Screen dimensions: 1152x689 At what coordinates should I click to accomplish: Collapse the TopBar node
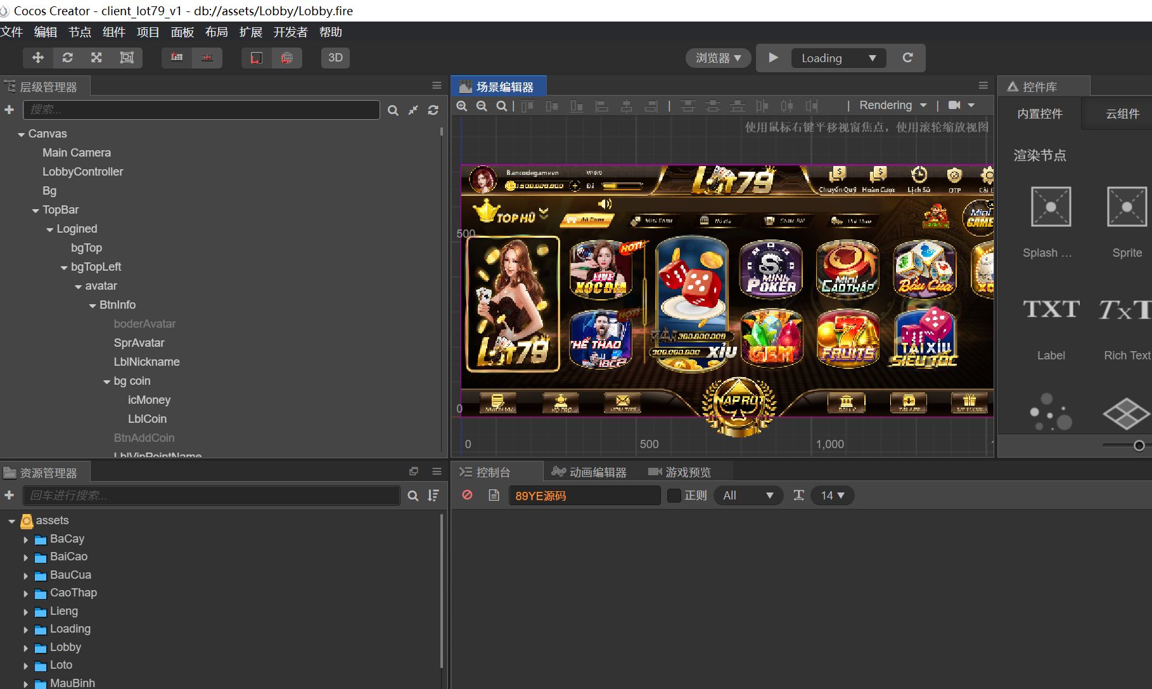[35, 210]
